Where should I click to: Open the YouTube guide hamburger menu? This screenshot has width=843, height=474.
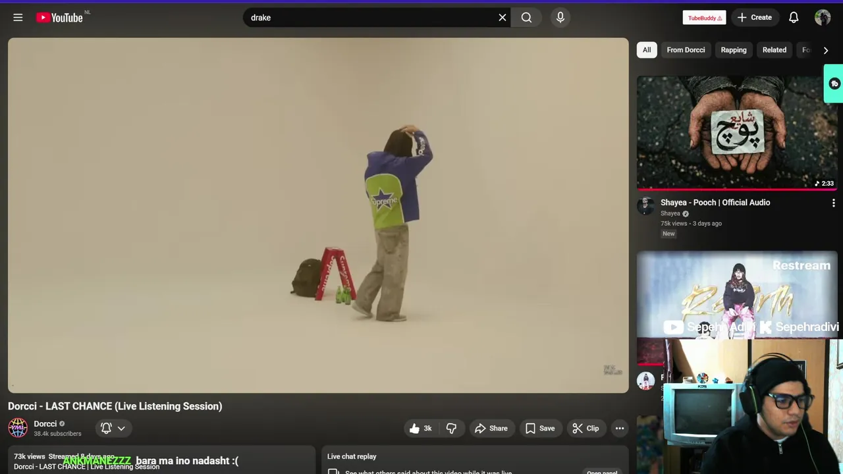[x=18, y=18]
